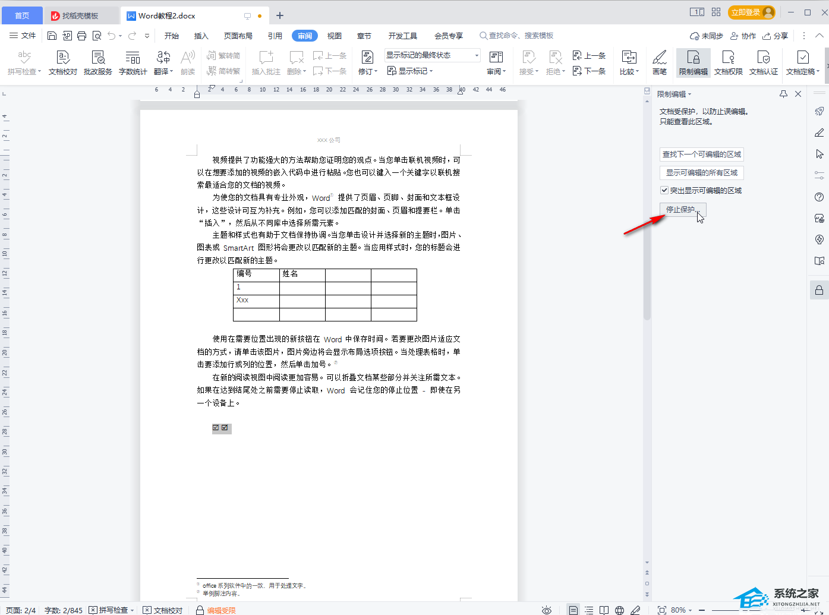Go to 上一条 revision in the ribbon

pos(589,55)
